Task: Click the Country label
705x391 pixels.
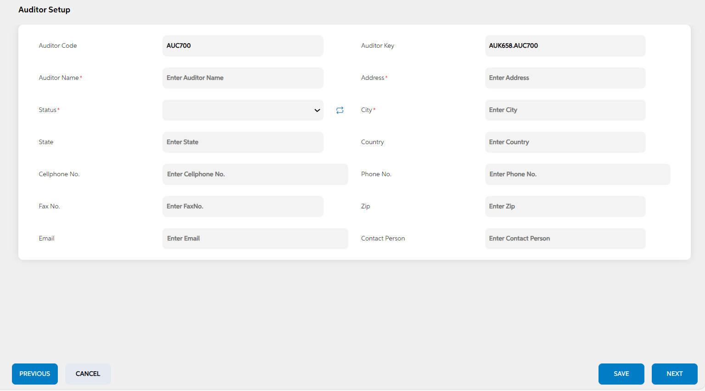Action: 373,142
